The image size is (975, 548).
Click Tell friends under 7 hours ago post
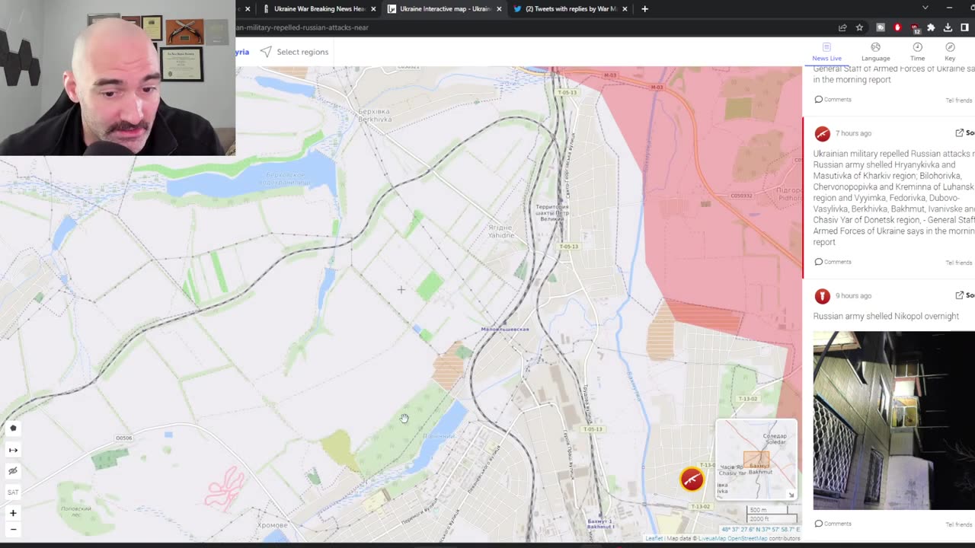958,263
